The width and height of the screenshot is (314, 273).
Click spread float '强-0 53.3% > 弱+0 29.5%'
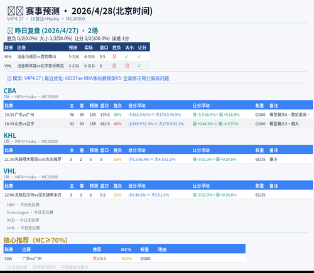click(x=214, y=160)
